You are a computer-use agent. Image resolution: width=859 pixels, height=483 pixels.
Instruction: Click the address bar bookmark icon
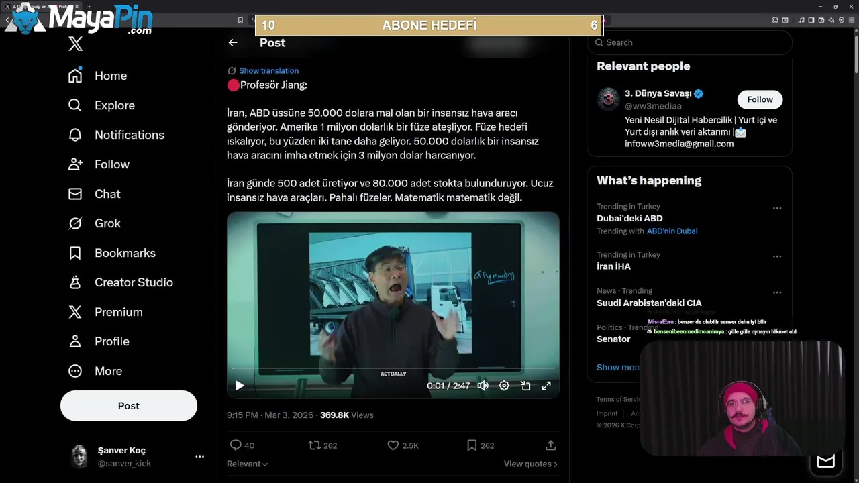coord(241,20)
